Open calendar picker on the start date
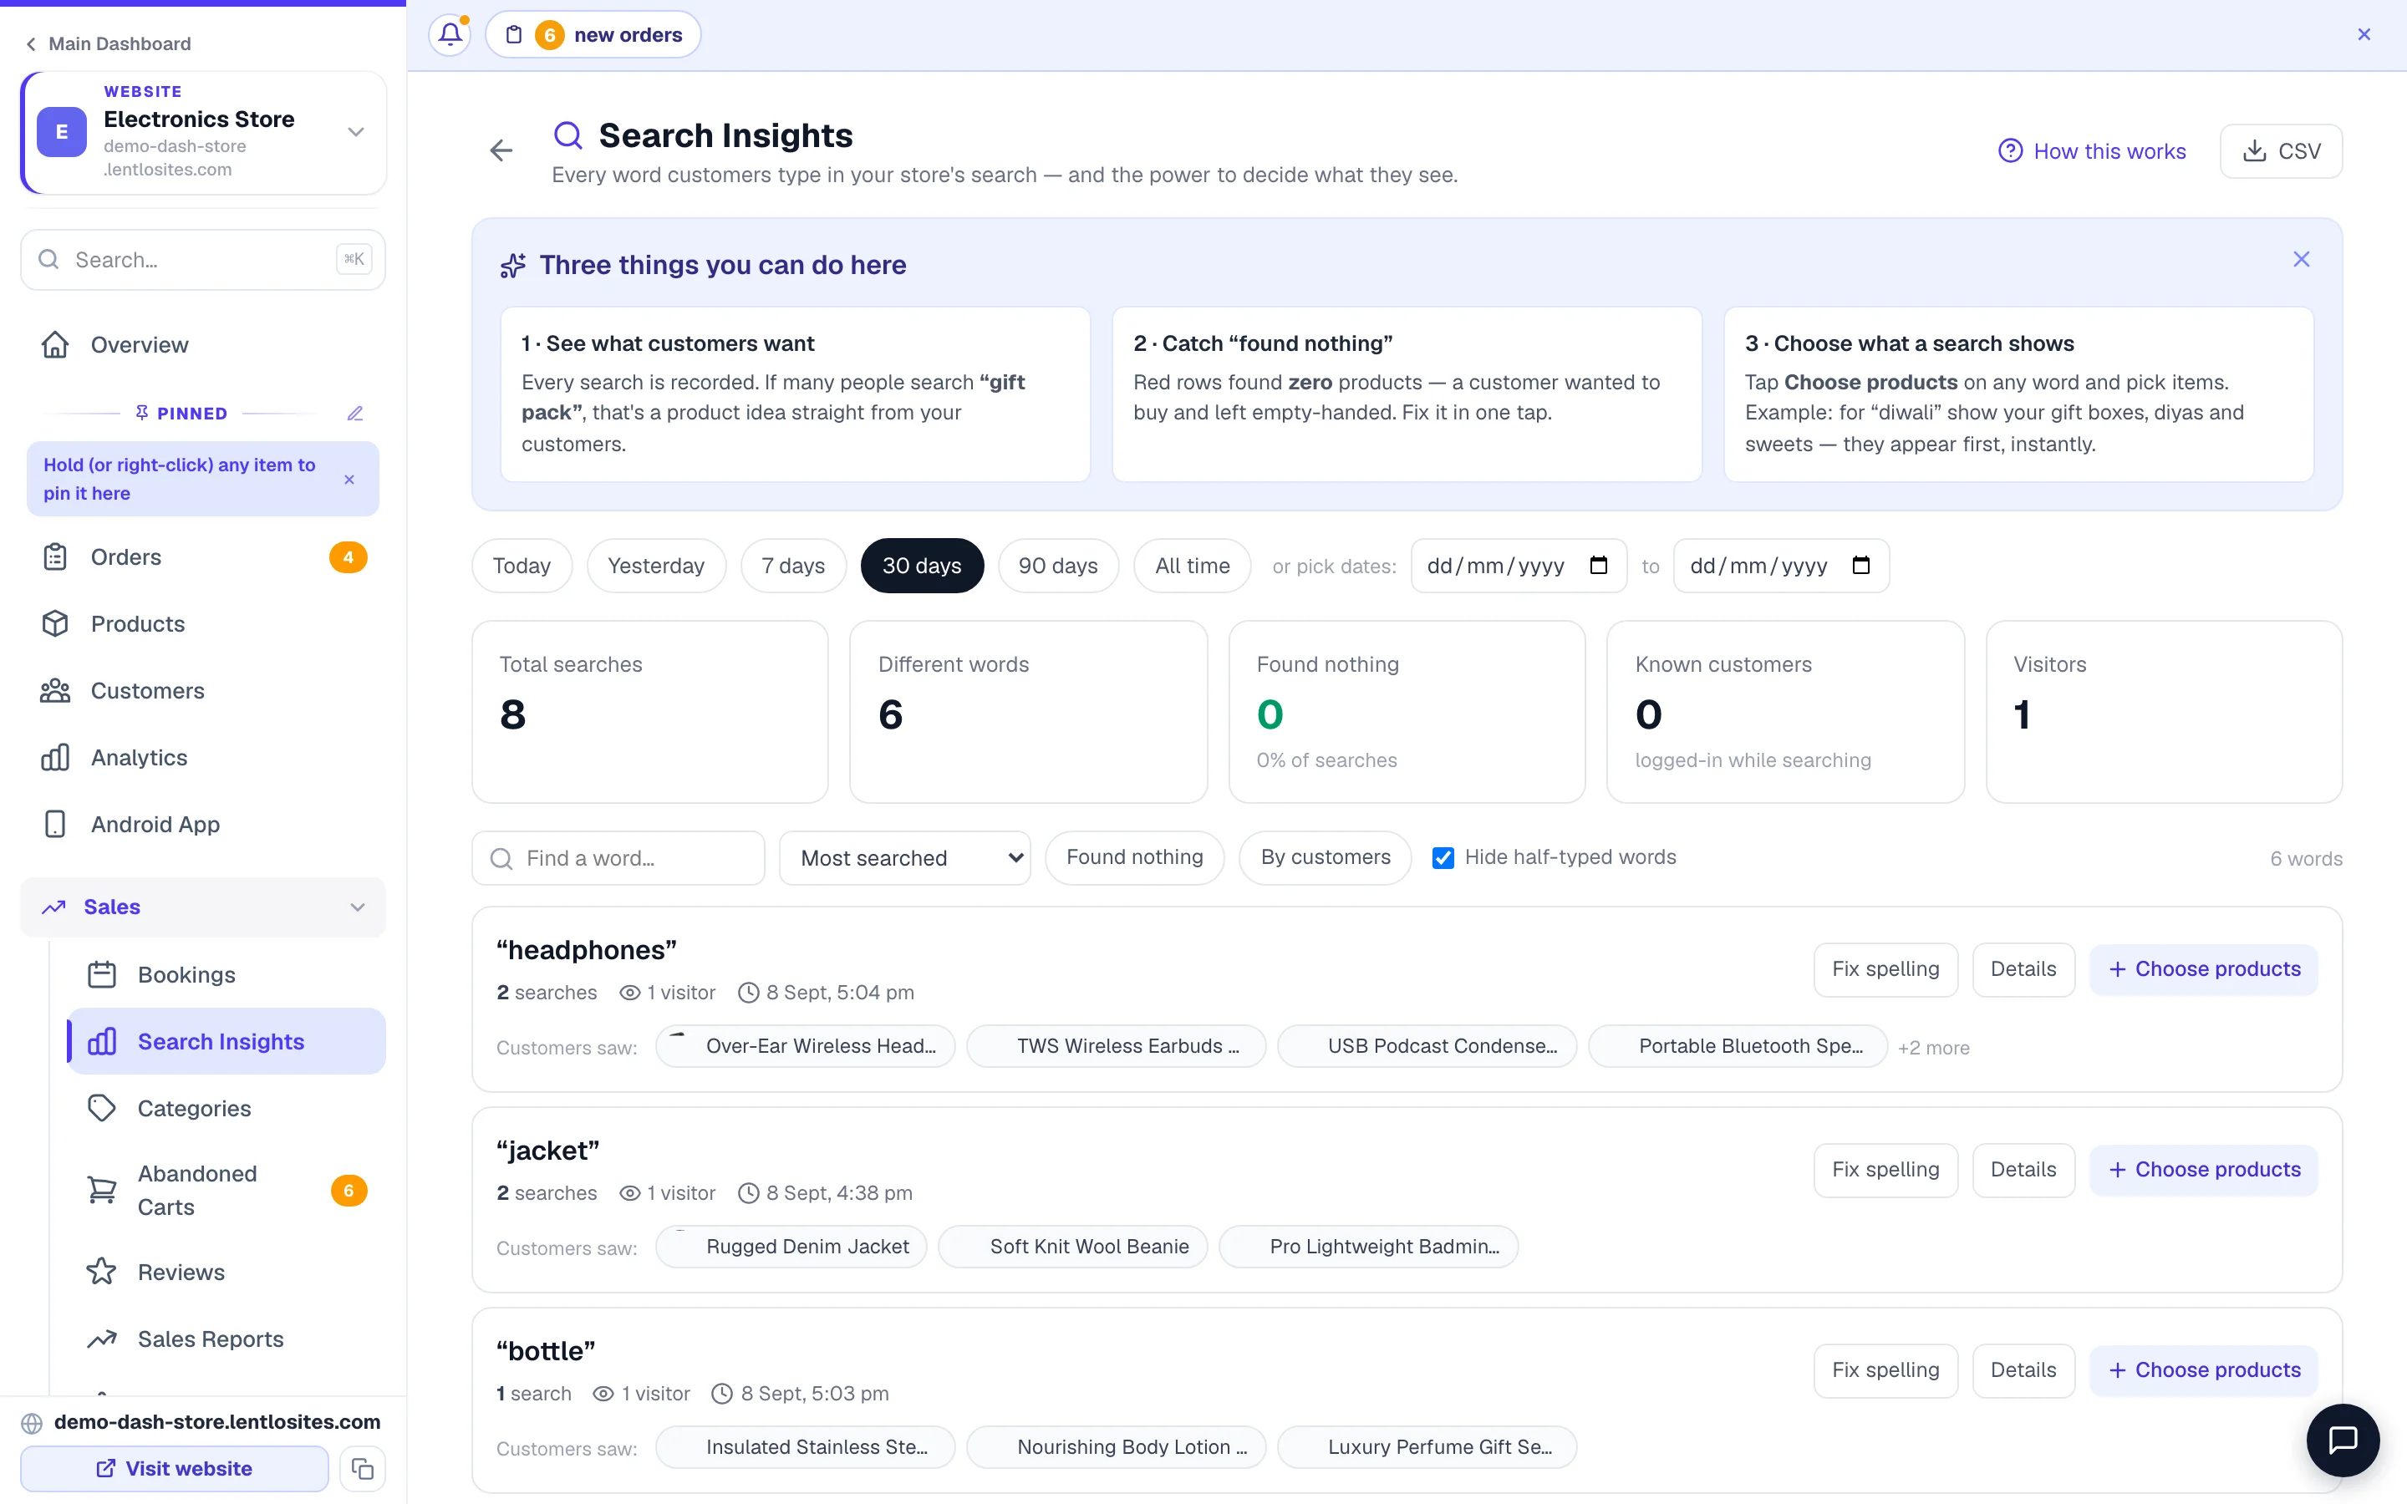The width and height of the screenshot is (2407, 1504). click(1598, 566)
